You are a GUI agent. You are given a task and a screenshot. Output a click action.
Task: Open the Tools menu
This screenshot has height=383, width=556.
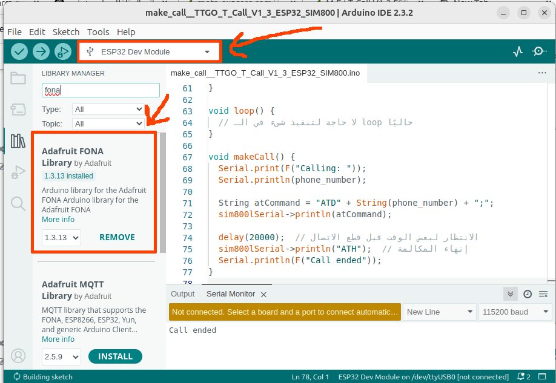pos(98,32)
